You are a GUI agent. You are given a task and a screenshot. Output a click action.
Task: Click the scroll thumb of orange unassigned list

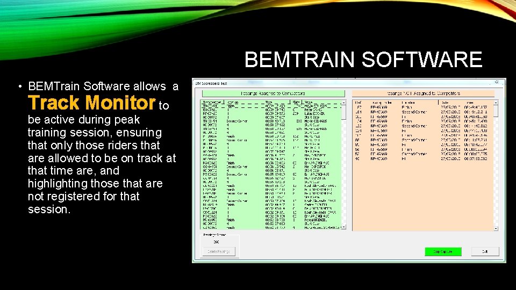point(496,111)
